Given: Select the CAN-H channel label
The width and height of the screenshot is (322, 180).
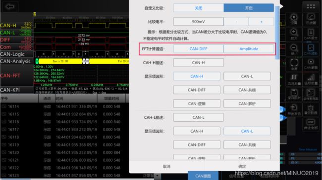Looking at the screenshot, I should coord(8,26).
